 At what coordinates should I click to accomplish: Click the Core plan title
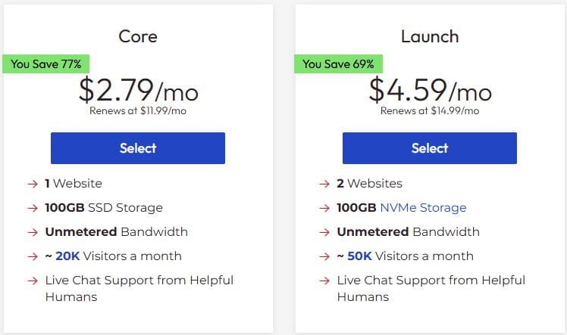(137, 36)
